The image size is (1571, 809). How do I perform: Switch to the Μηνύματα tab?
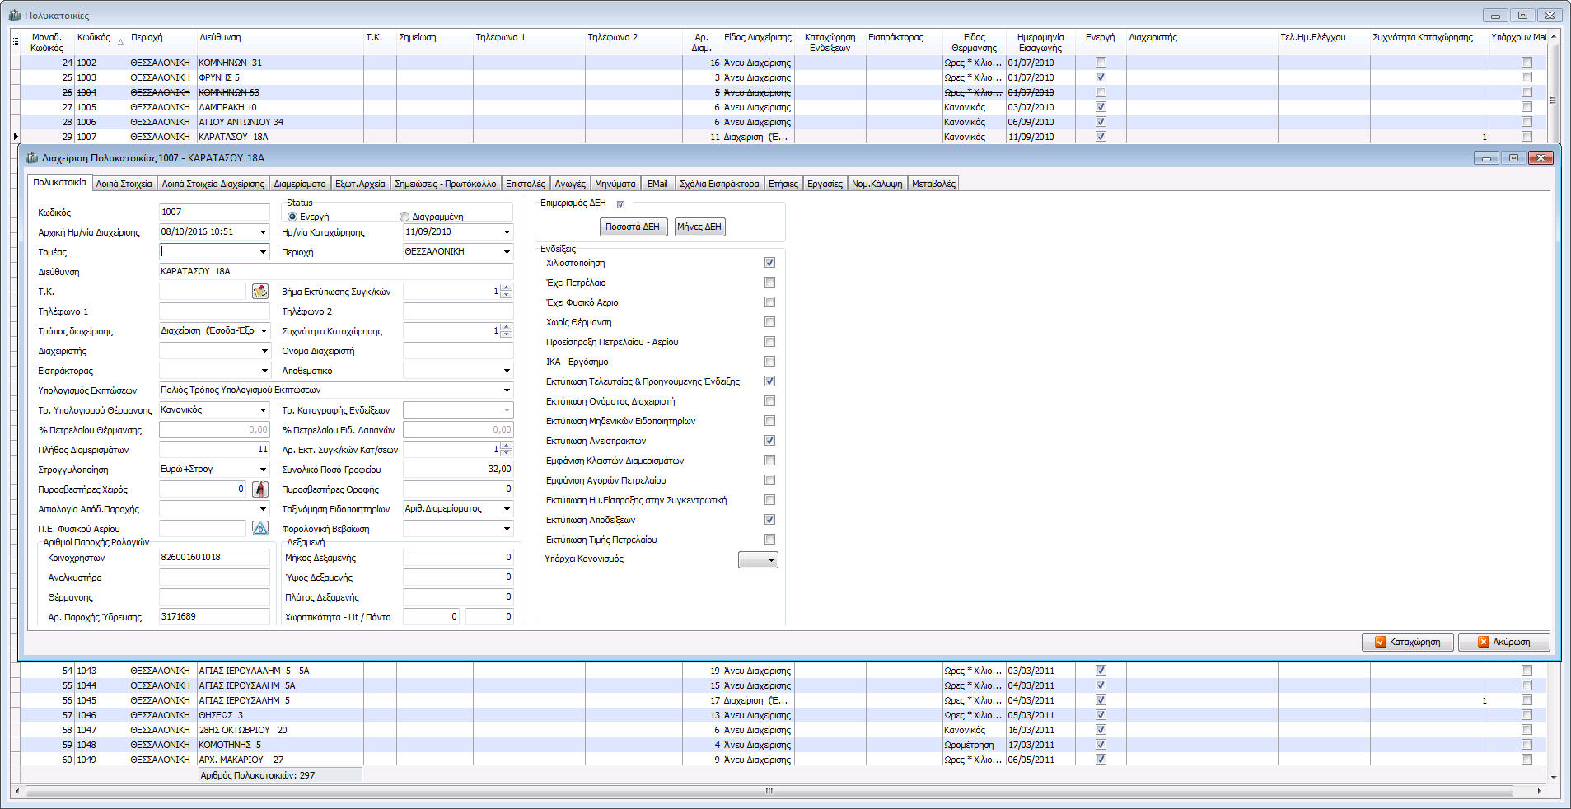coord(615,184)
